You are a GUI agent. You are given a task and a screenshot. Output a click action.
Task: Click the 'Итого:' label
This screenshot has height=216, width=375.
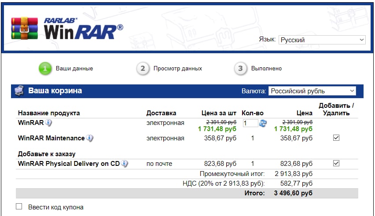255,193
